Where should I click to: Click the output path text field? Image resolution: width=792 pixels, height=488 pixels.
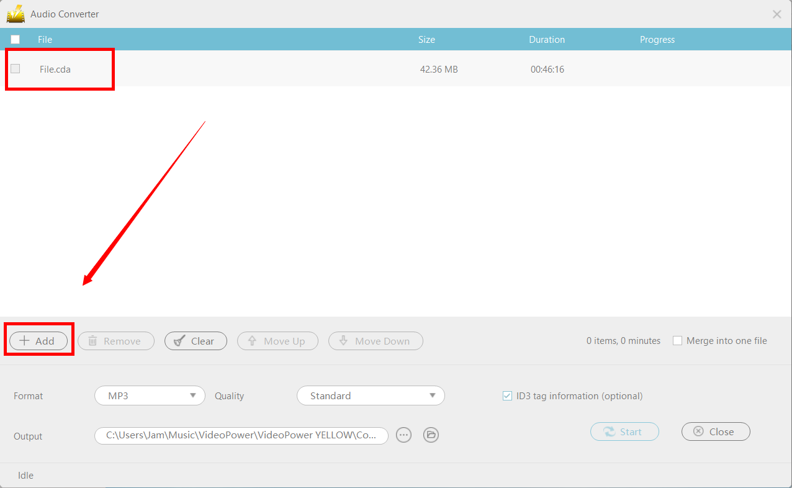(x=241, y=435)
